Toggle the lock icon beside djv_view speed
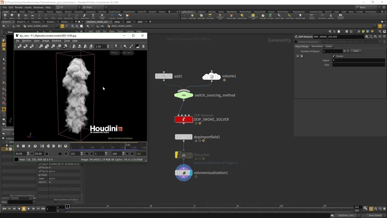The image size is (387, 218). [47, 154]
